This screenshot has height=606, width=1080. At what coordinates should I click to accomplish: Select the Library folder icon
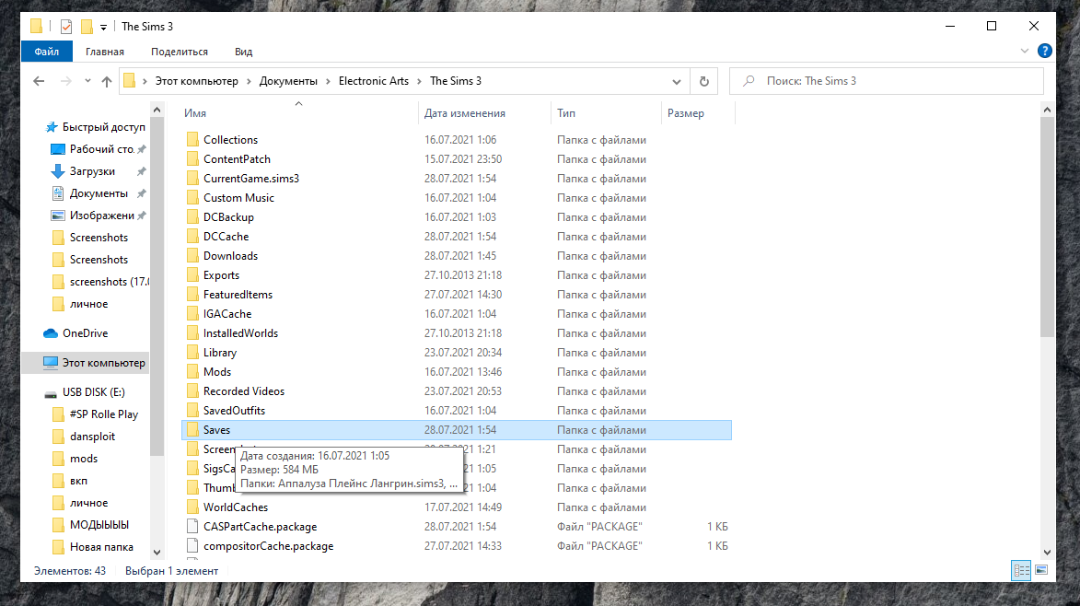(192, 353)
